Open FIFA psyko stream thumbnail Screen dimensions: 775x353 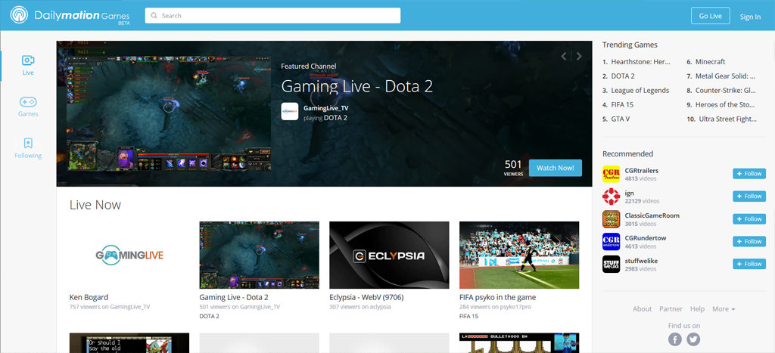(519, 255)
